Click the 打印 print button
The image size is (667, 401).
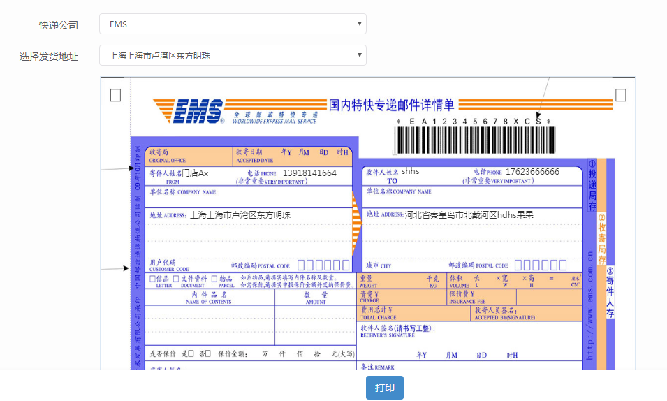tap(385, 388)
